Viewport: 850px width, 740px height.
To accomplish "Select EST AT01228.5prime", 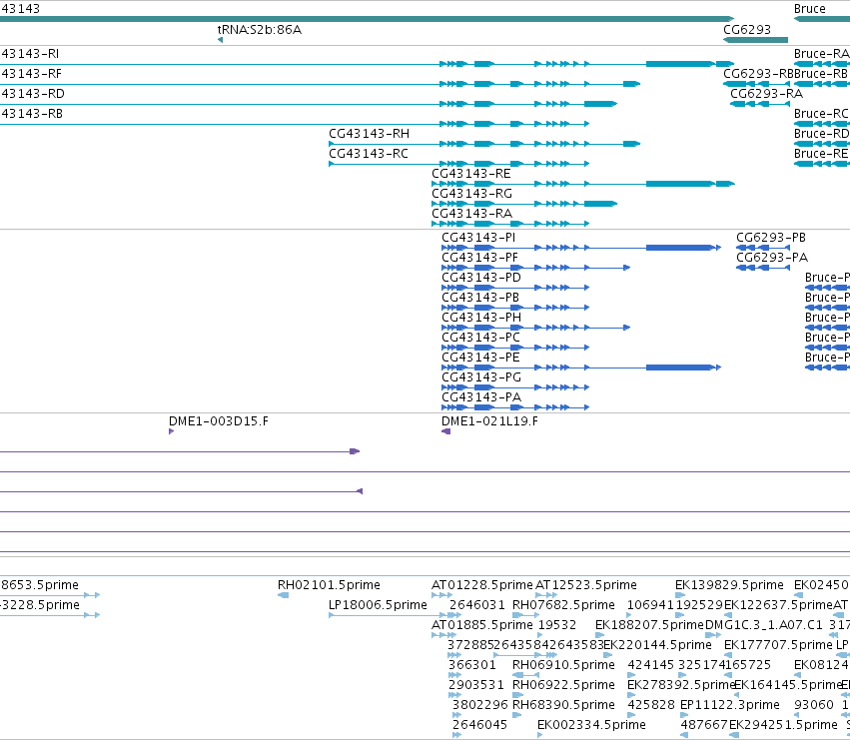I will [x=481, y=585].
